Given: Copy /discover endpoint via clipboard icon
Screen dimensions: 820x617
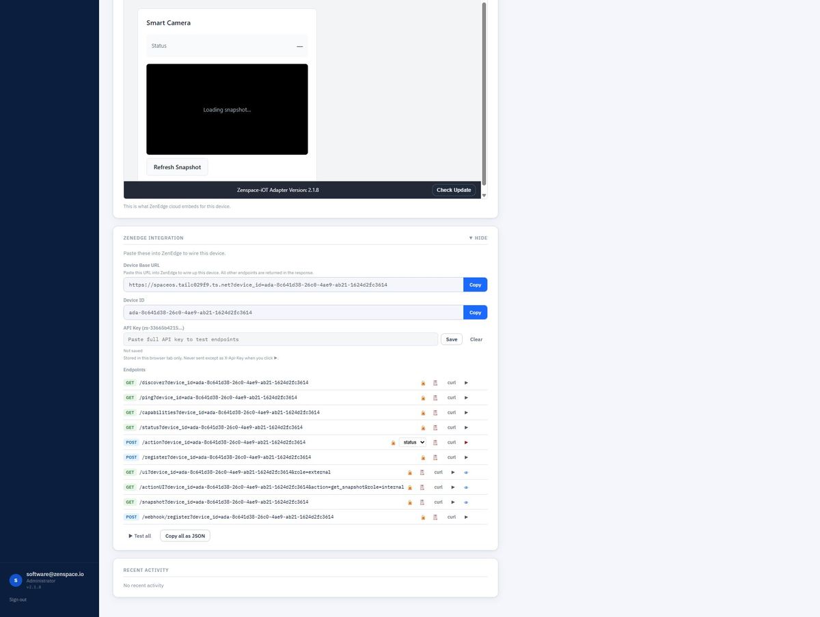Looking at the screenshot, I should point(435,383).
